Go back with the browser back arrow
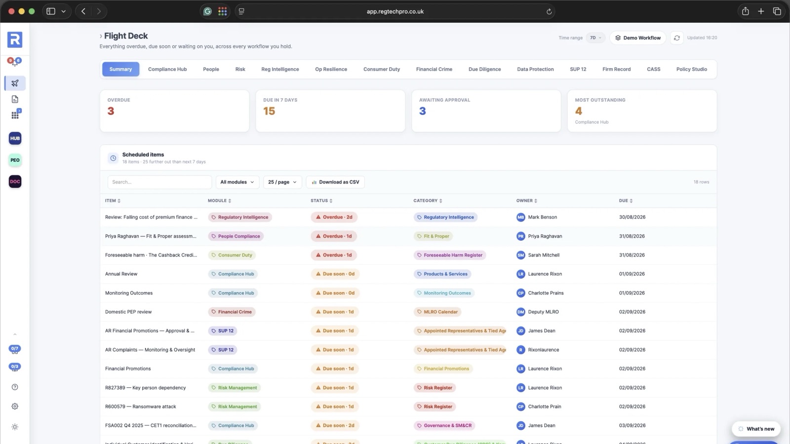 tap(83, 11)
